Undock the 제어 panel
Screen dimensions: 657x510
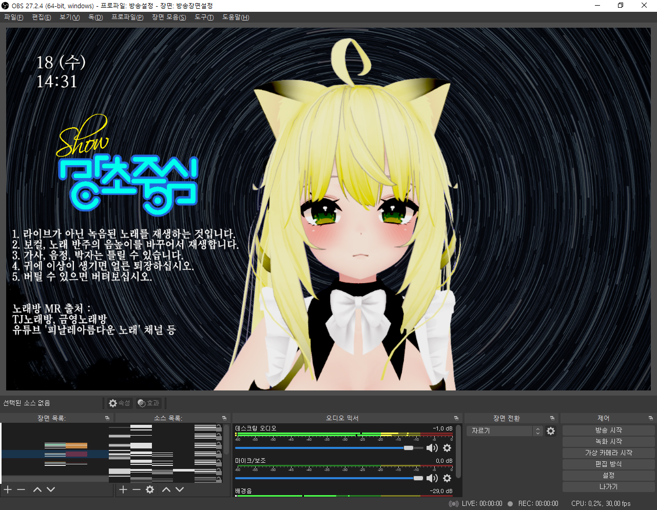(x=651, y=418)
